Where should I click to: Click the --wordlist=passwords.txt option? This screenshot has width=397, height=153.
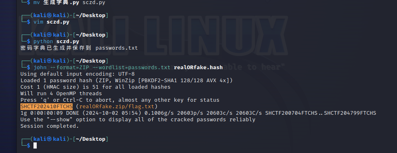[135, 68]
